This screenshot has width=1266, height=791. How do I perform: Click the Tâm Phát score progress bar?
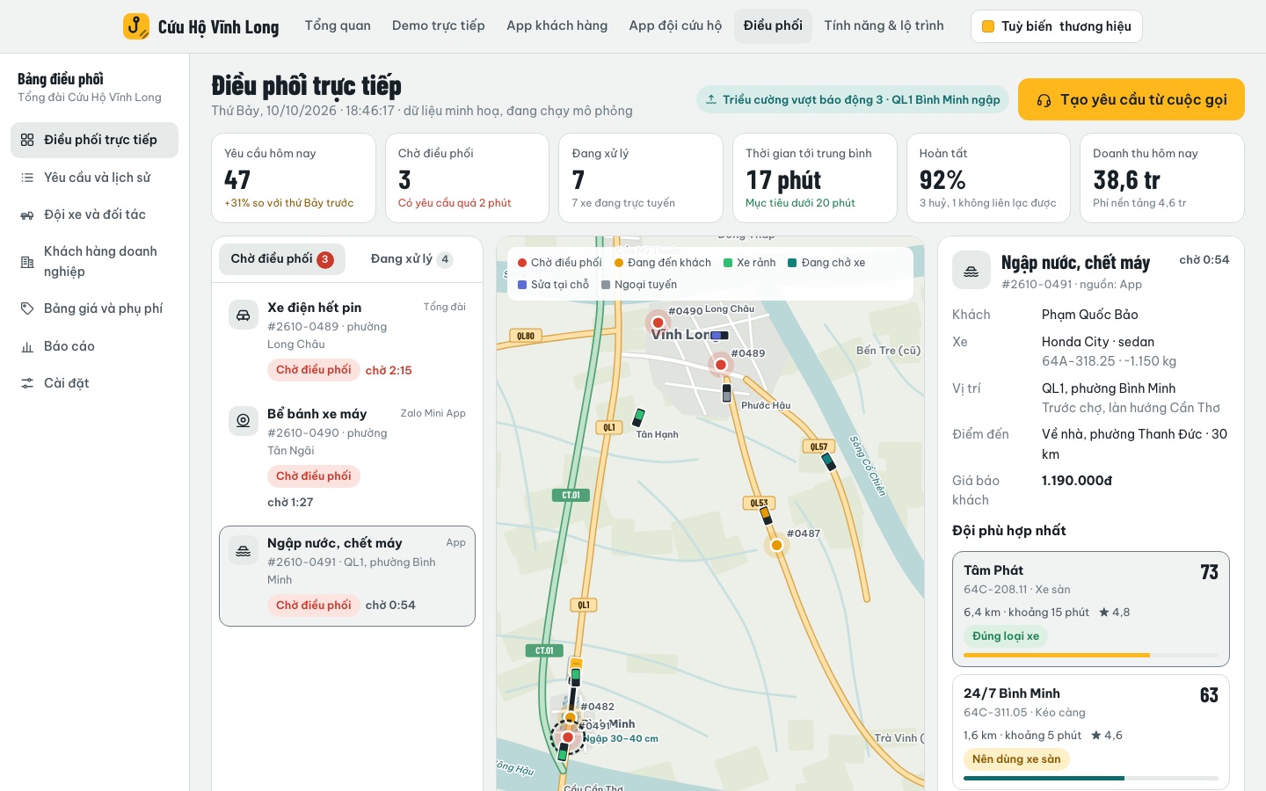tap(1091, 656)
